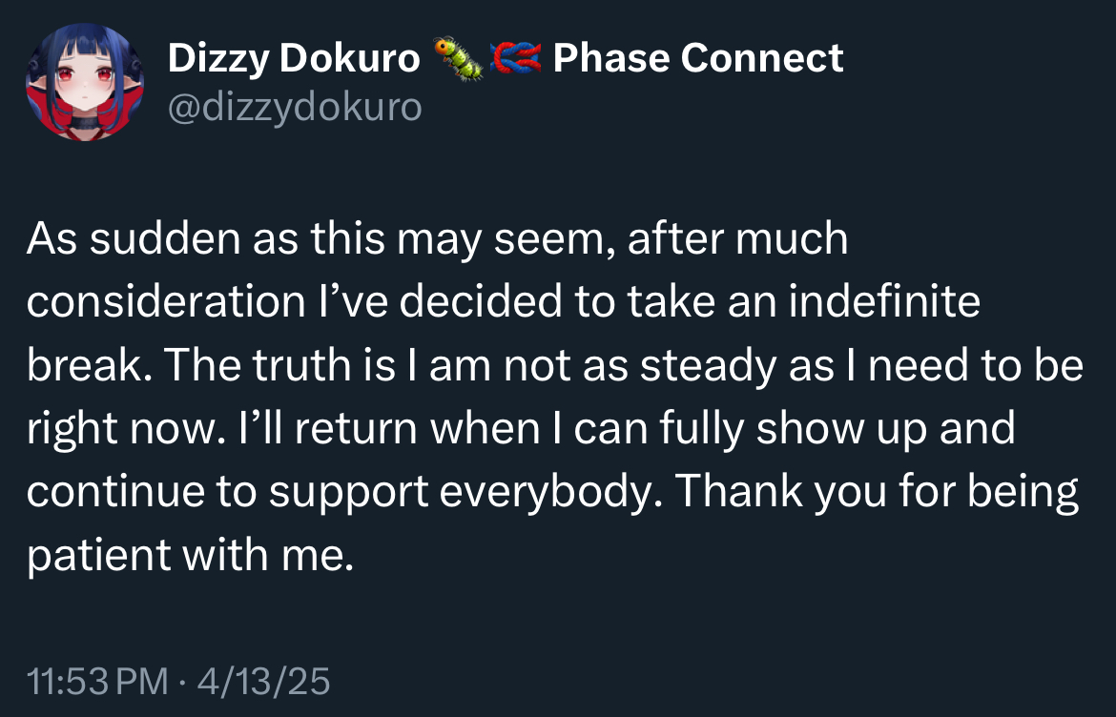Visit the @dizzydokuro handle

[294, 107]
